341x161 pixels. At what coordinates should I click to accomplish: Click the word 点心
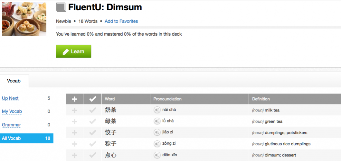pyautogui.click(x=111, y=155)
